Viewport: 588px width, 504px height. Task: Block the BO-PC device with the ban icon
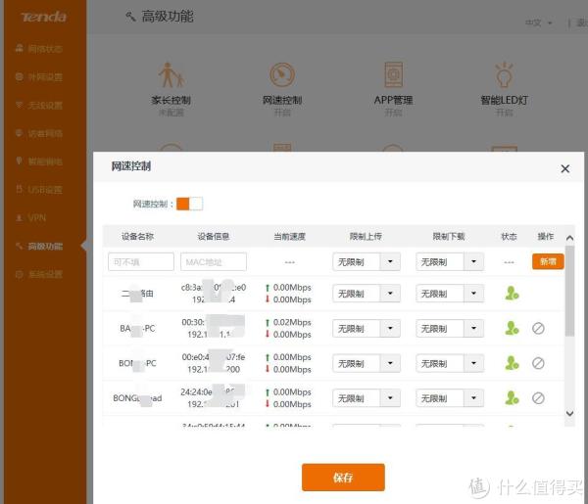point(538,363)
